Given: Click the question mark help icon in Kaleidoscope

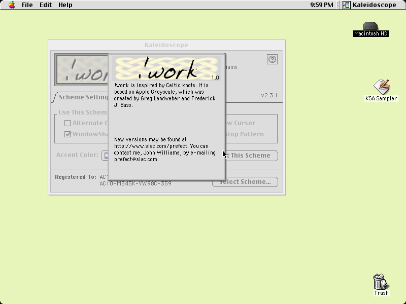Looking at the screenshot, I should click(x=272, y=59).
